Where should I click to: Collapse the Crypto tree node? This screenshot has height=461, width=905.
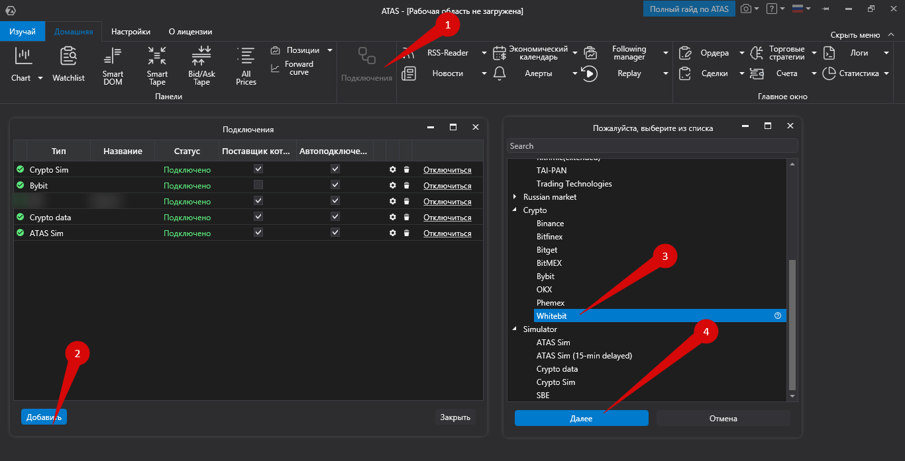[x=515, y=210]
